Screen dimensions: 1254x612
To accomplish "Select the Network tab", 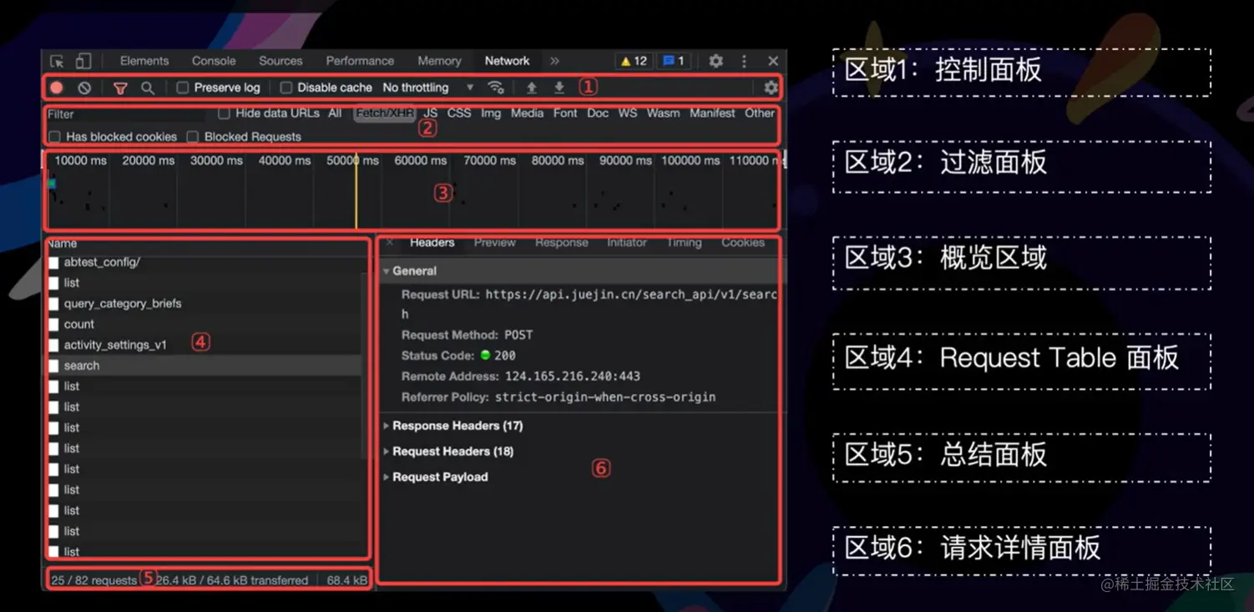I will coord(507,61).
